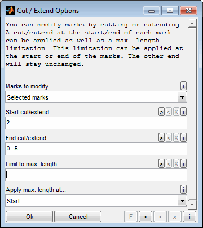This screenshot has height=228, width=203.
Task: Click the scrollbar down arrow
Action: pyautogui.click(x=192, y=205)
